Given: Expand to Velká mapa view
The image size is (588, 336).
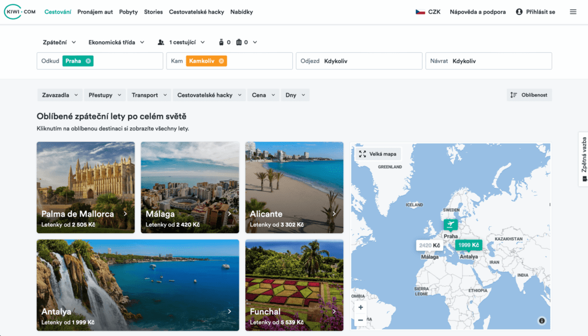Looking at the screenshot, I should (378, 154).
